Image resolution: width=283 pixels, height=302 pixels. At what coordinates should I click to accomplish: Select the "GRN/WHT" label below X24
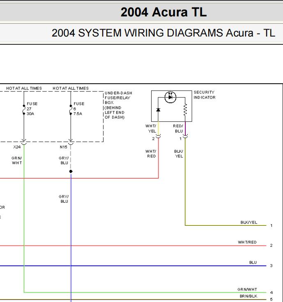pyautogui.click(x=17, y=160)
